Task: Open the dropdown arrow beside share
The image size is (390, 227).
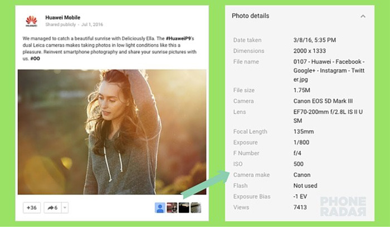Action: (65, 208)
